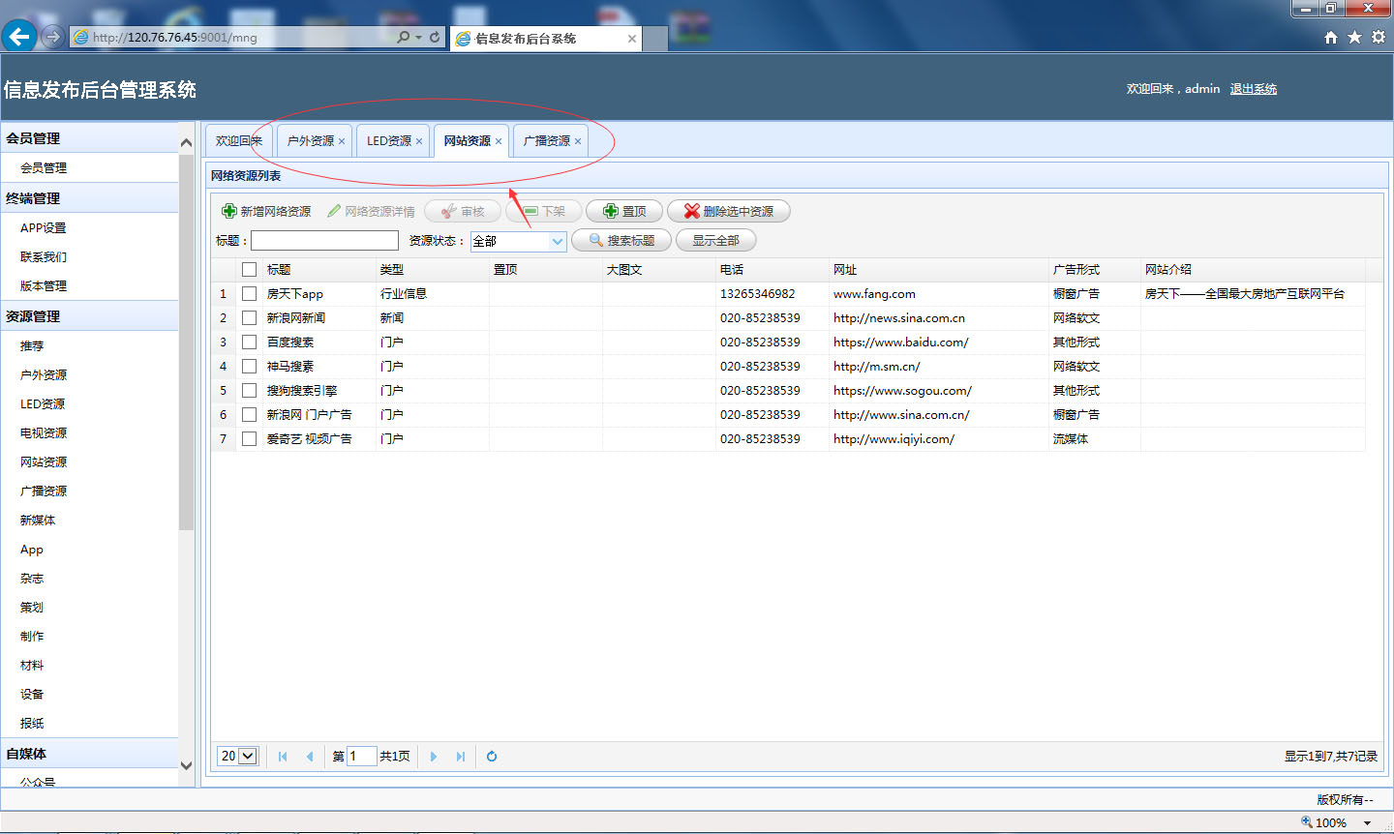Close the 网站资源 tab with its x
Image resolution: width=1394 pixels, height=834 pixels.
[499, 141]
